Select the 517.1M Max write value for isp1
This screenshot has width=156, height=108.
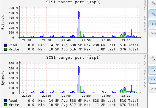coord(76,105)
